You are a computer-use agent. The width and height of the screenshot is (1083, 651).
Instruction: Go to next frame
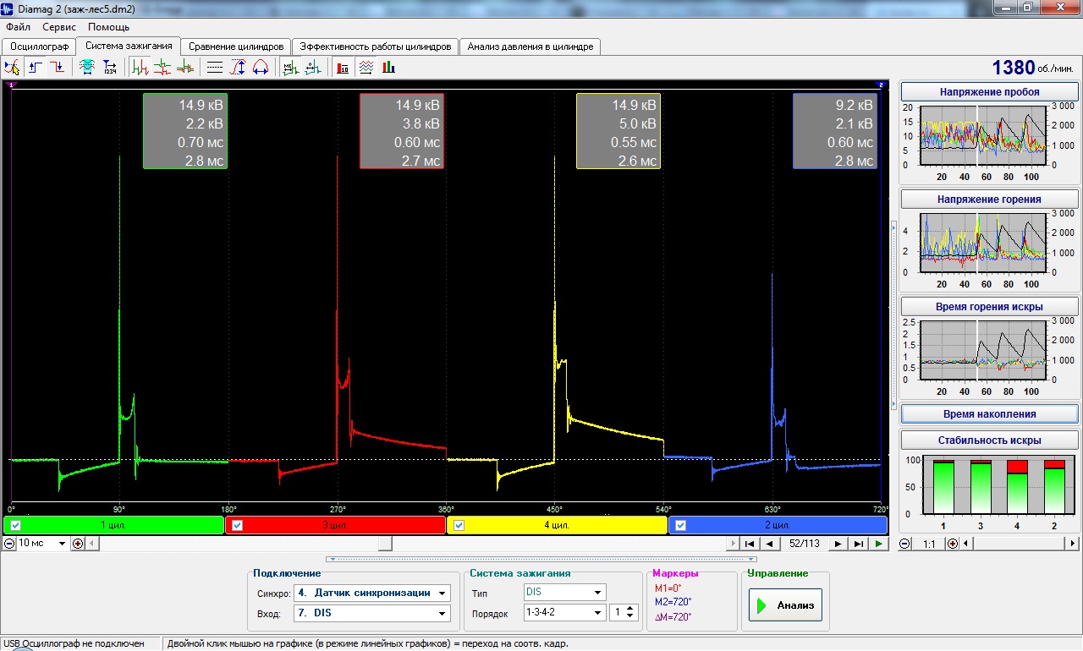838,544
